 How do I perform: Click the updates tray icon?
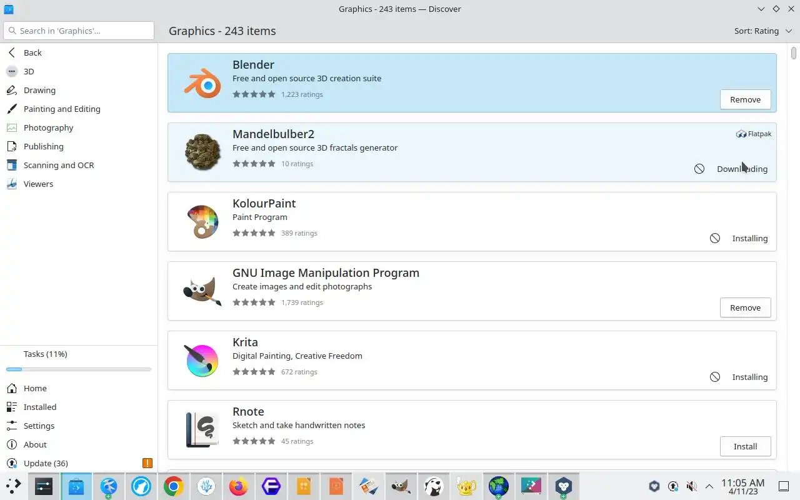tap(673, 486)
